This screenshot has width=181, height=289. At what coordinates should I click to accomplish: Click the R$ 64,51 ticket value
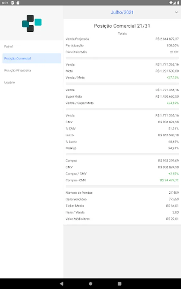pos(172,206)
